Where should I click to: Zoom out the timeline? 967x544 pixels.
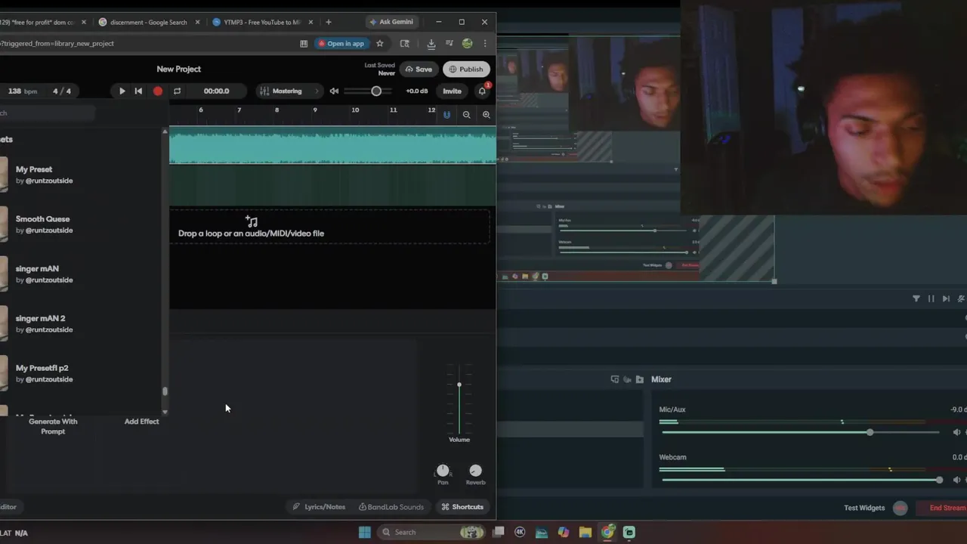pyautogui.click(x=466, y=115)
